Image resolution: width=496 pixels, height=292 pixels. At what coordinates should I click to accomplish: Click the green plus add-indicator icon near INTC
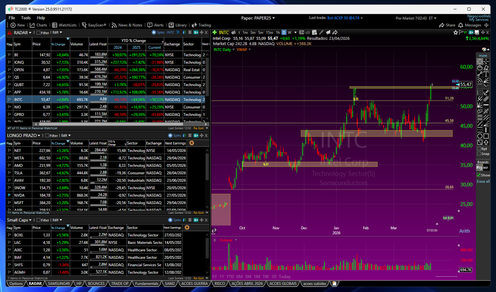(214, 32)
